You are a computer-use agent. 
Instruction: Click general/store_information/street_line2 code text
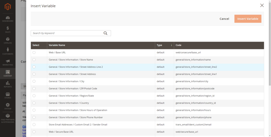pos(196,67)
